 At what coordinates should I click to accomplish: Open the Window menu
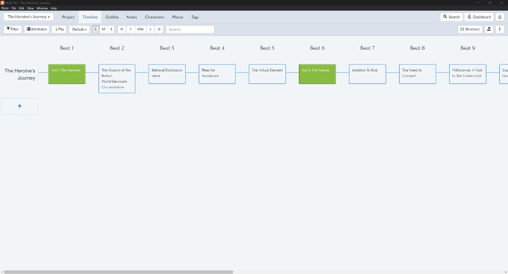pos(42,8)
